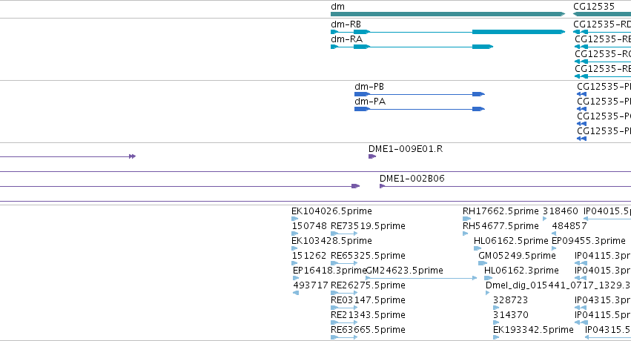This screenshot has width=631, height=341.
Task: Click the DME1-009E01.R arrow marker
Action: (x=372, y=156)
